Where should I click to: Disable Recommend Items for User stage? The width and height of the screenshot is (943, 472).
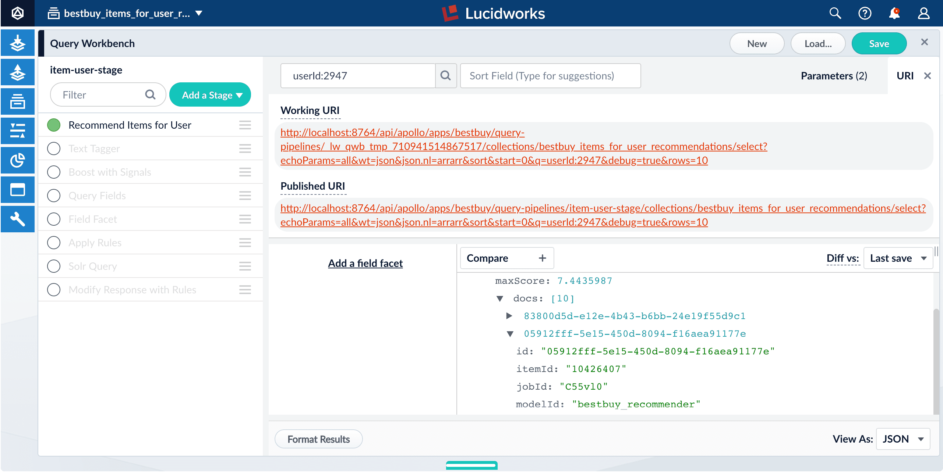(x=54, y=125)
